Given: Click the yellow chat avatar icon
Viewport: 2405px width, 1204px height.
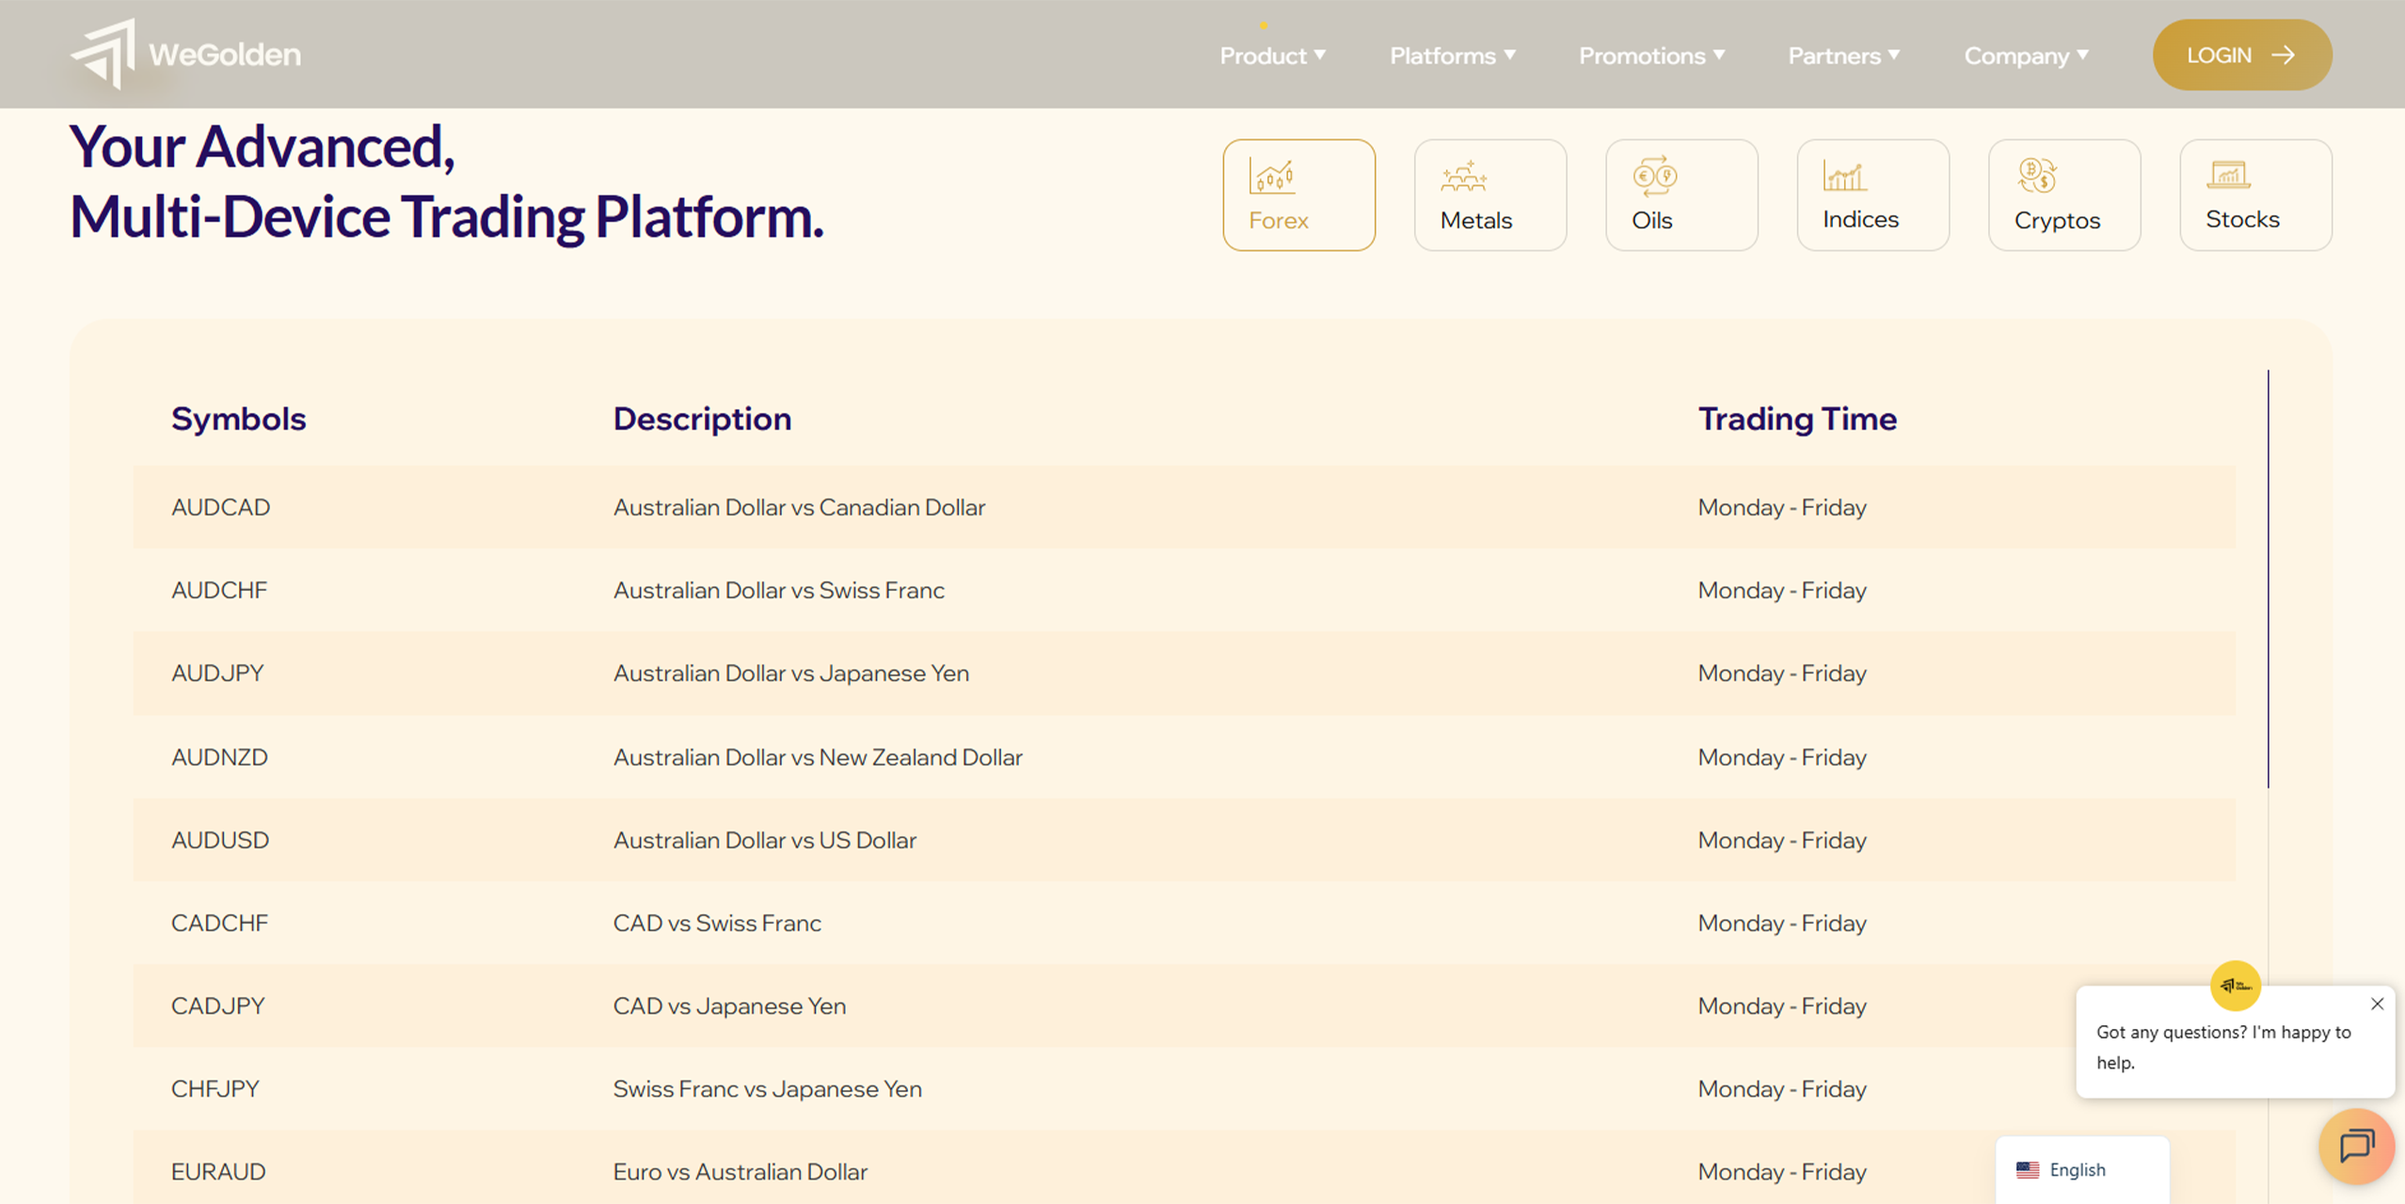Looking at the screenshot, I should (2236, 986).
